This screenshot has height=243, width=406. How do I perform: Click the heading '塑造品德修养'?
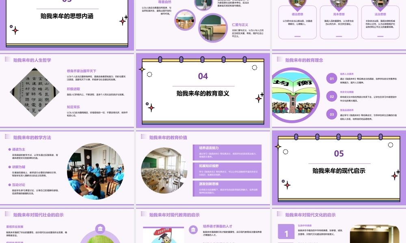[x=347, y=110]
